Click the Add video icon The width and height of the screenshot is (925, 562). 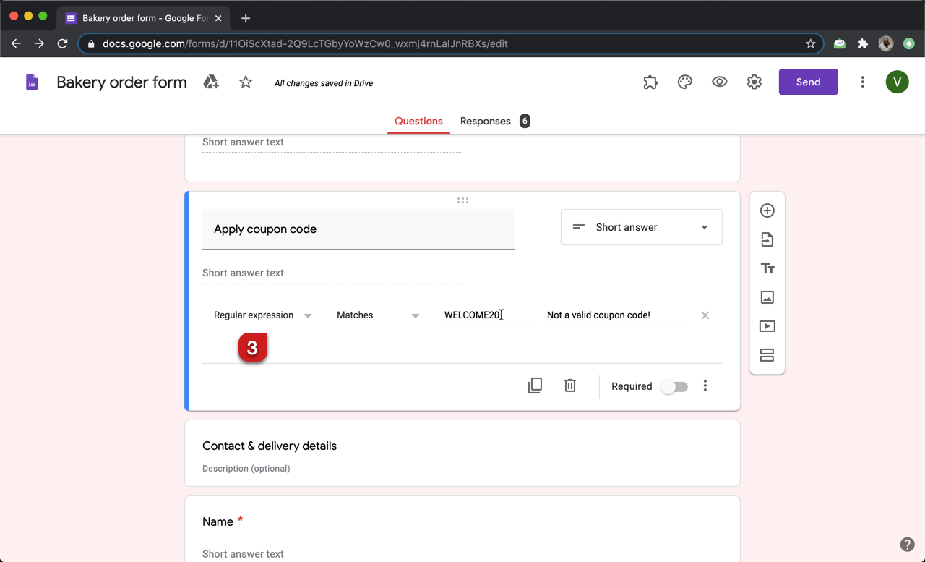point(767,326)
